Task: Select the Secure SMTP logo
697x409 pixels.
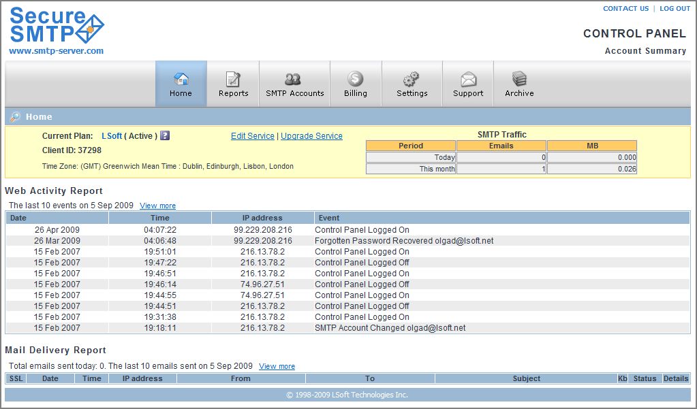Action: [58, 26]
